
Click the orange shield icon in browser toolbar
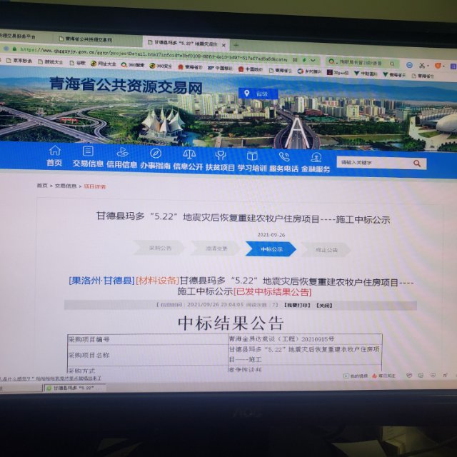[x=438, y=66]
